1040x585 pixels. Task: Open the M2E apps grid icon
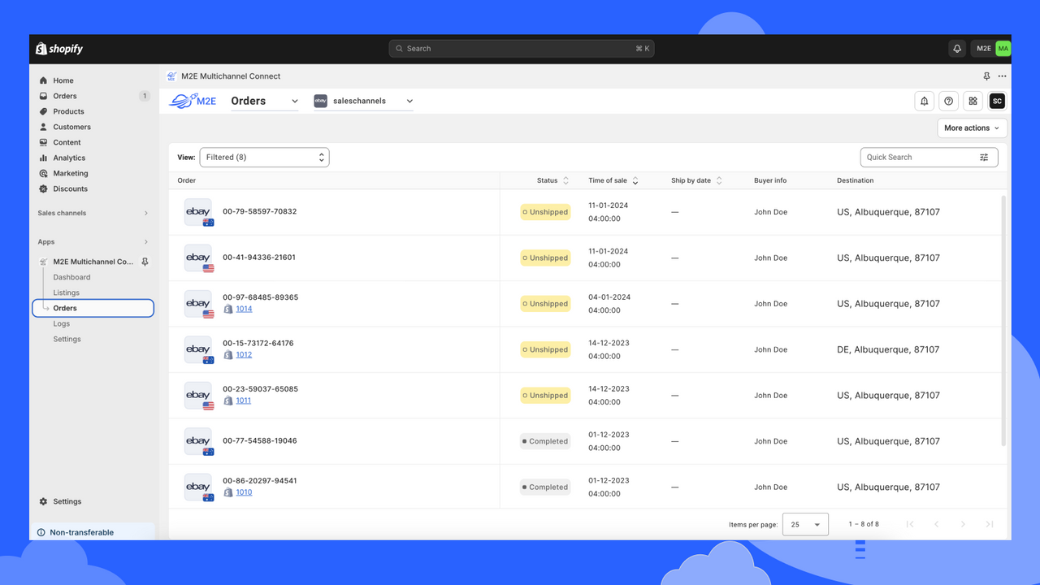pos(973,101)
